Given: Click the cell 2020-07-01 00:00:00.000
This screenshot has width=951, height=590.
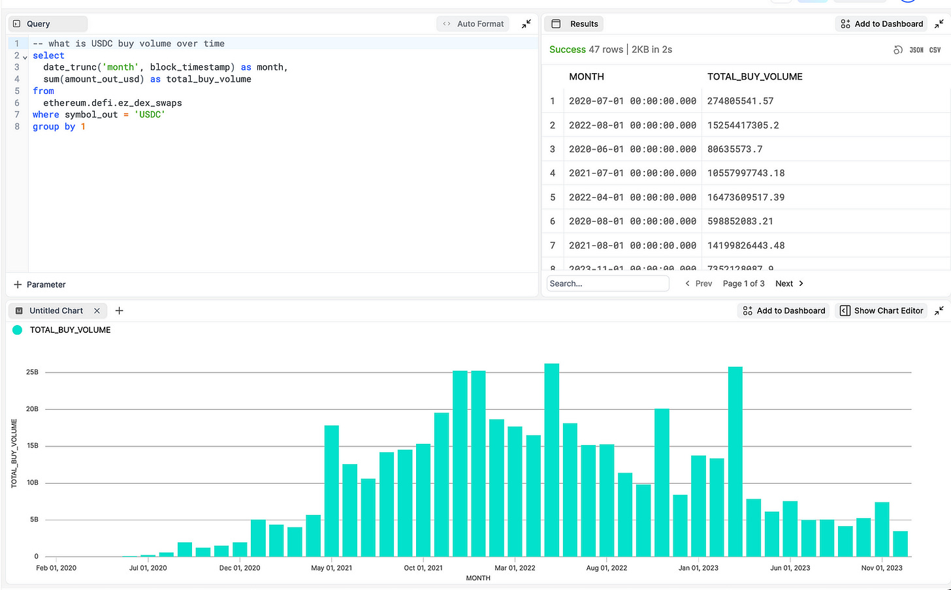Looking at the screenshot, I should click(x=632, y=101).
